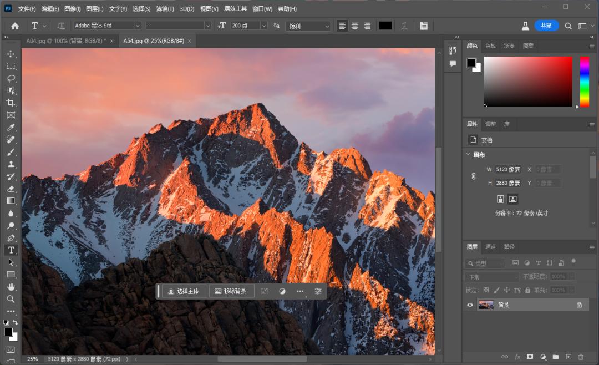
Task: Create a new layer in the Layers panel
Action: [568, 357]
